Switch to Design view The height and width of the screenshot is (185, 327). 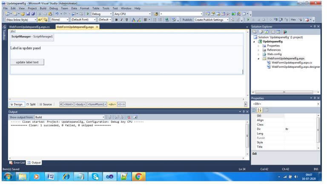17,104
